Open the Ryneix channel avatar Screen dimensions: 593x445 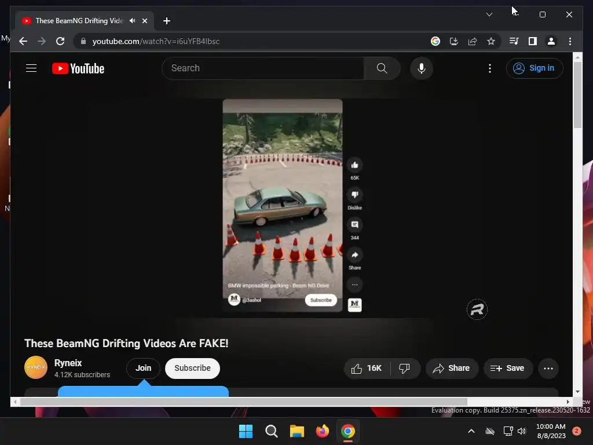point(36,367)
